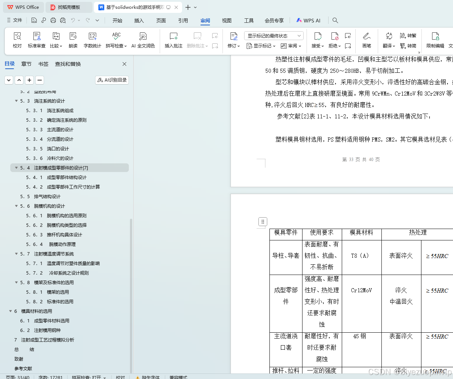Screen dimensions: 453x379
Task: Go to 参考文献 outline entry
Action: pos(23,368)
